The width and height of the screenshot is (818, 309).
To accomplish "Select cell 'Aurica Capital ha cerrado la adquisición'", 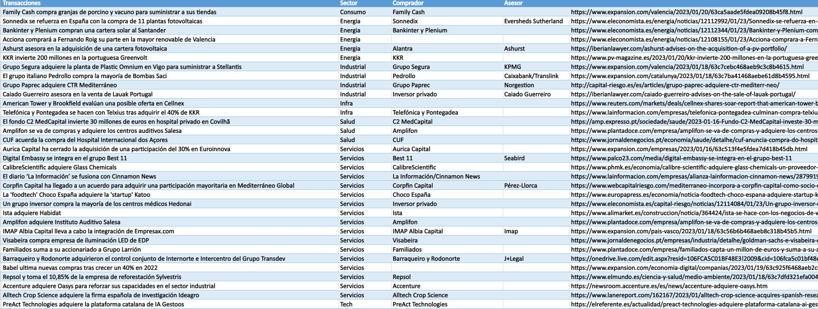I will click(x=169, y=149).
